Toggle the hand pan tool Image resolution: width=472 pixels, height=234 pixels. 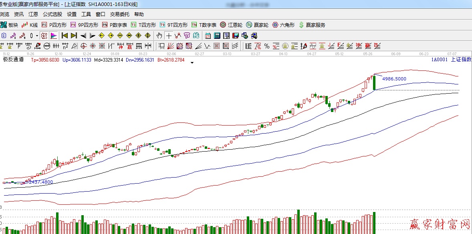coord(159,36)
